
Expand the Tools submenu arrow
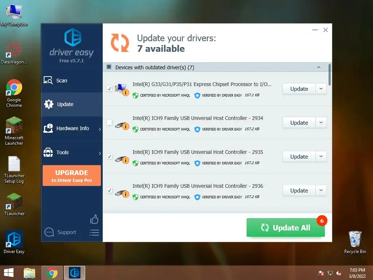pyautogui.click(x=100, y=153)
